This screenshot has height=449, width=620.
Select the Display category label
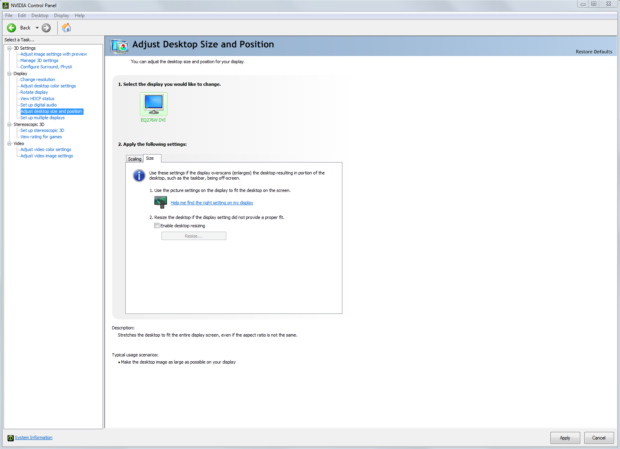click(x=20, y=74)
